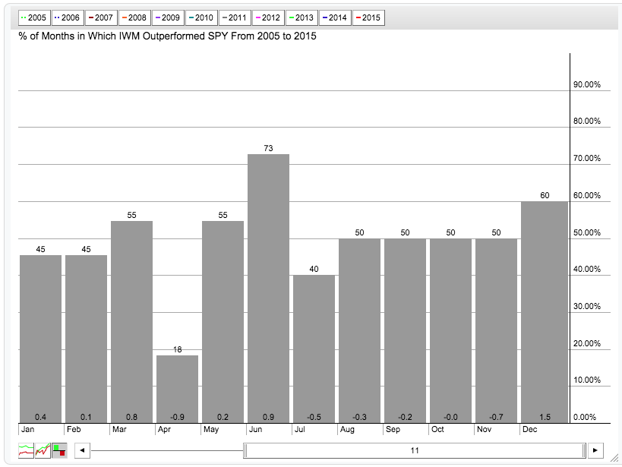Grab the slider's left edge handle

(245, 450)
